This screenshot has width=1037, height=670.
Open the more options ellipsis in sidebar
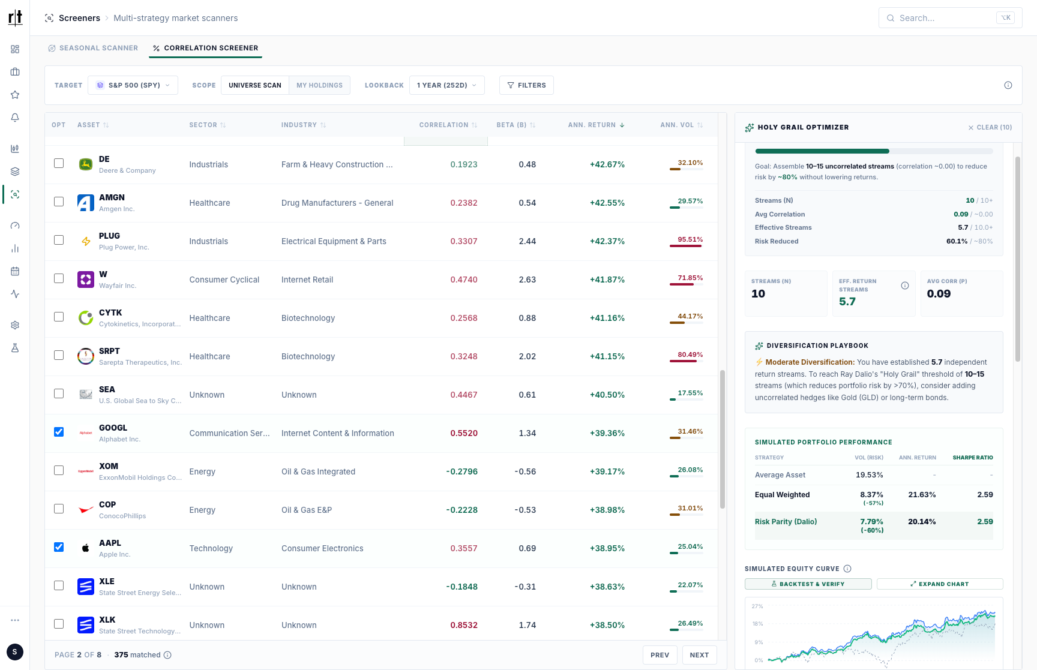point(15,620)
